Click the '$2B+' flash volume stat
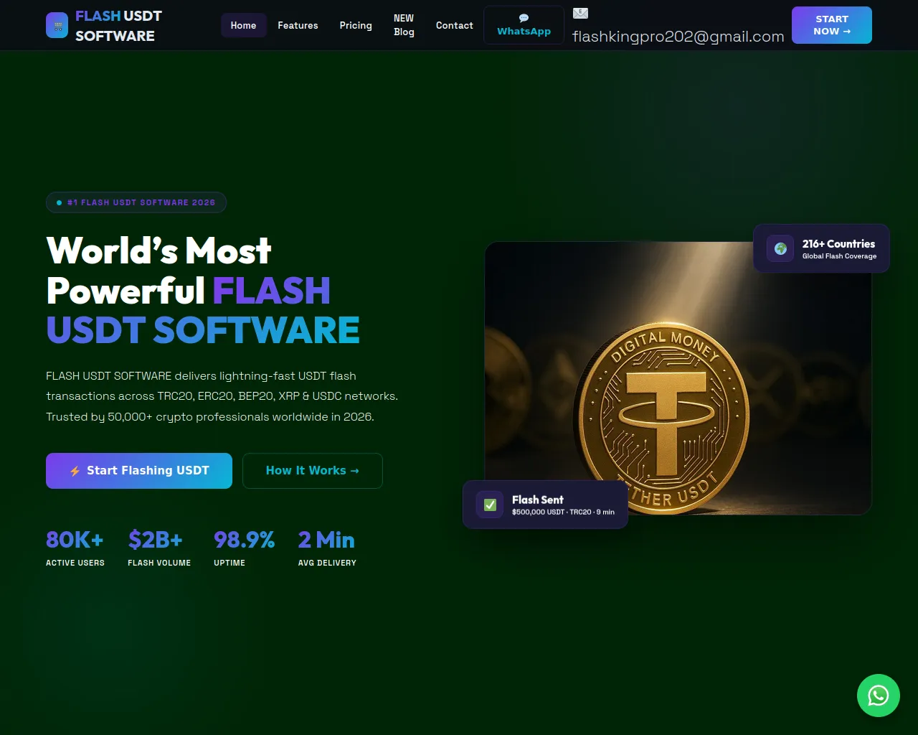 [156, 540]
